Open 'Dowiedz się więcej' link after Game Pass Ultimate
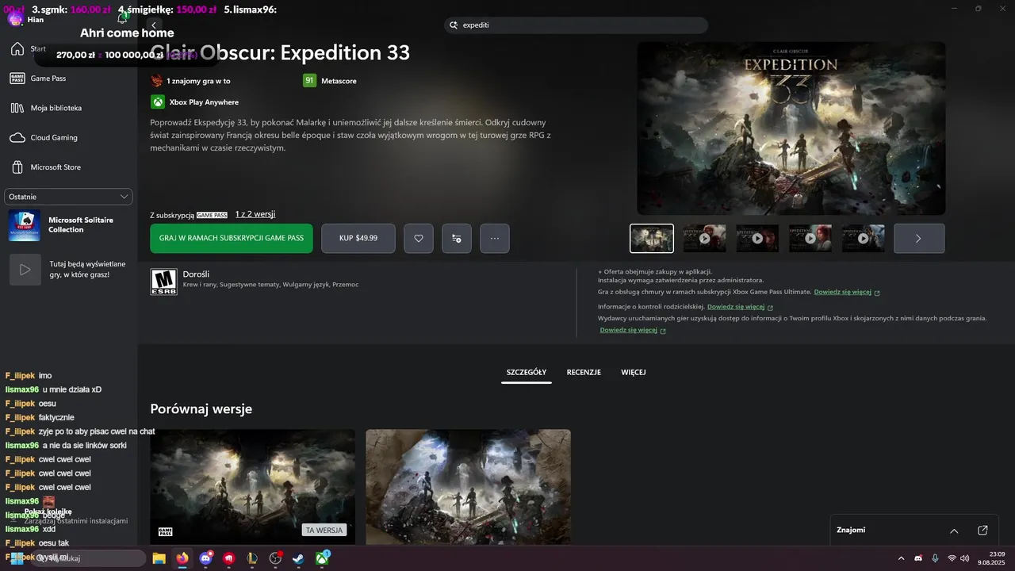 tap(847, 292)
